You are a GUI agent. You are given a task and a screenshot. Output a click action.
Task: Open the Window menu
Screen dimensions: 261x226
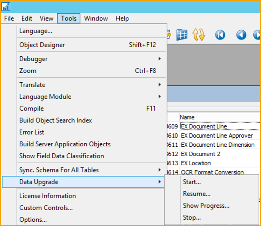(x=96, y=18)
